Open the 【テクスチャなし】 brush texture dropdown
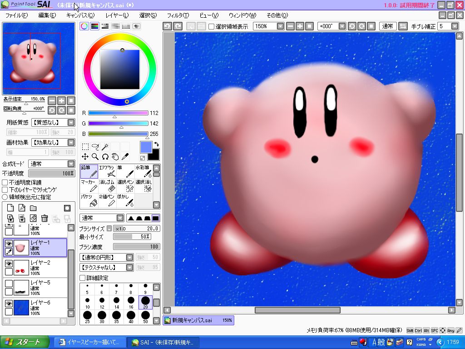 pos(129,267)
